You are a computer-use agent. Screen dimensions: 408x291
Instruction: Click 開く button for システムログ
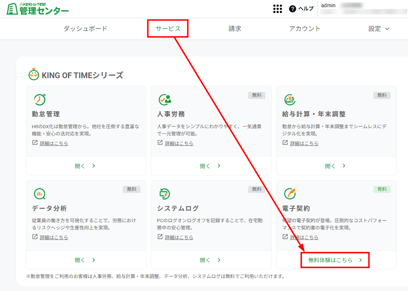coord(211,260)
